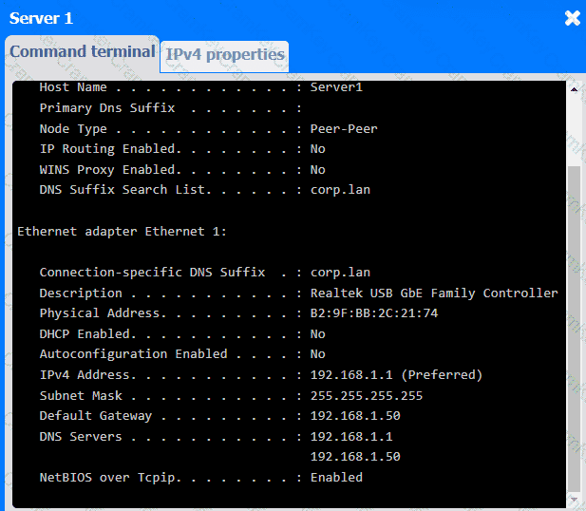
Task: Click the second DNS server 192.168.1.50
Action: click(x=355, y=457)
